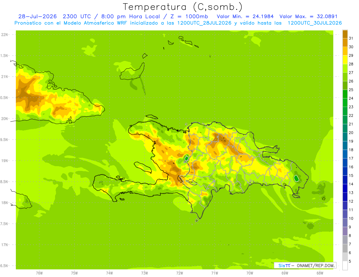Click legend value 31
359x277 pixels.
pos(351,38)
